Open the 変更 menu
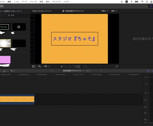Image resolution: width=153 pixels, height=126 pixels. click(x=41, y=2)
